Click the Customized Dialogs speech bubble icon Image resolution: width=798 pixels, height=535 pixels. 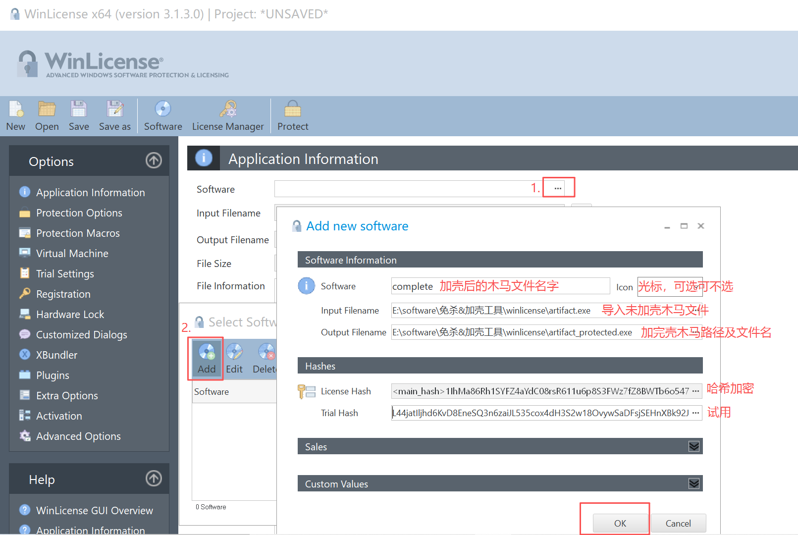tap(25, 334)
